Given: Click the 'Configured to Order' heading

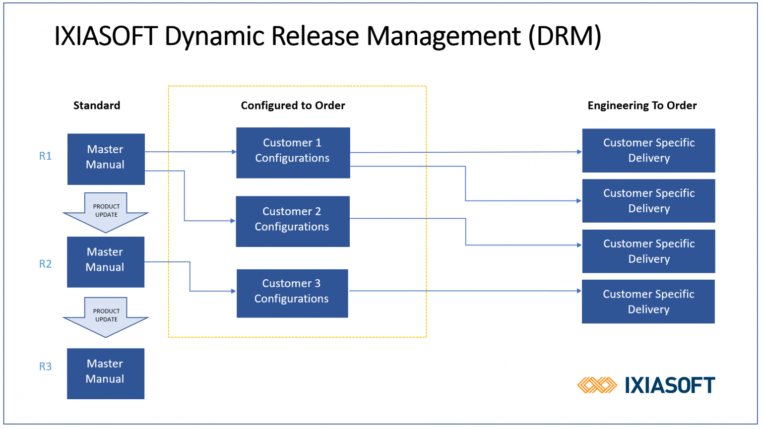Looking at the screenshot, I should pos(293,105).
